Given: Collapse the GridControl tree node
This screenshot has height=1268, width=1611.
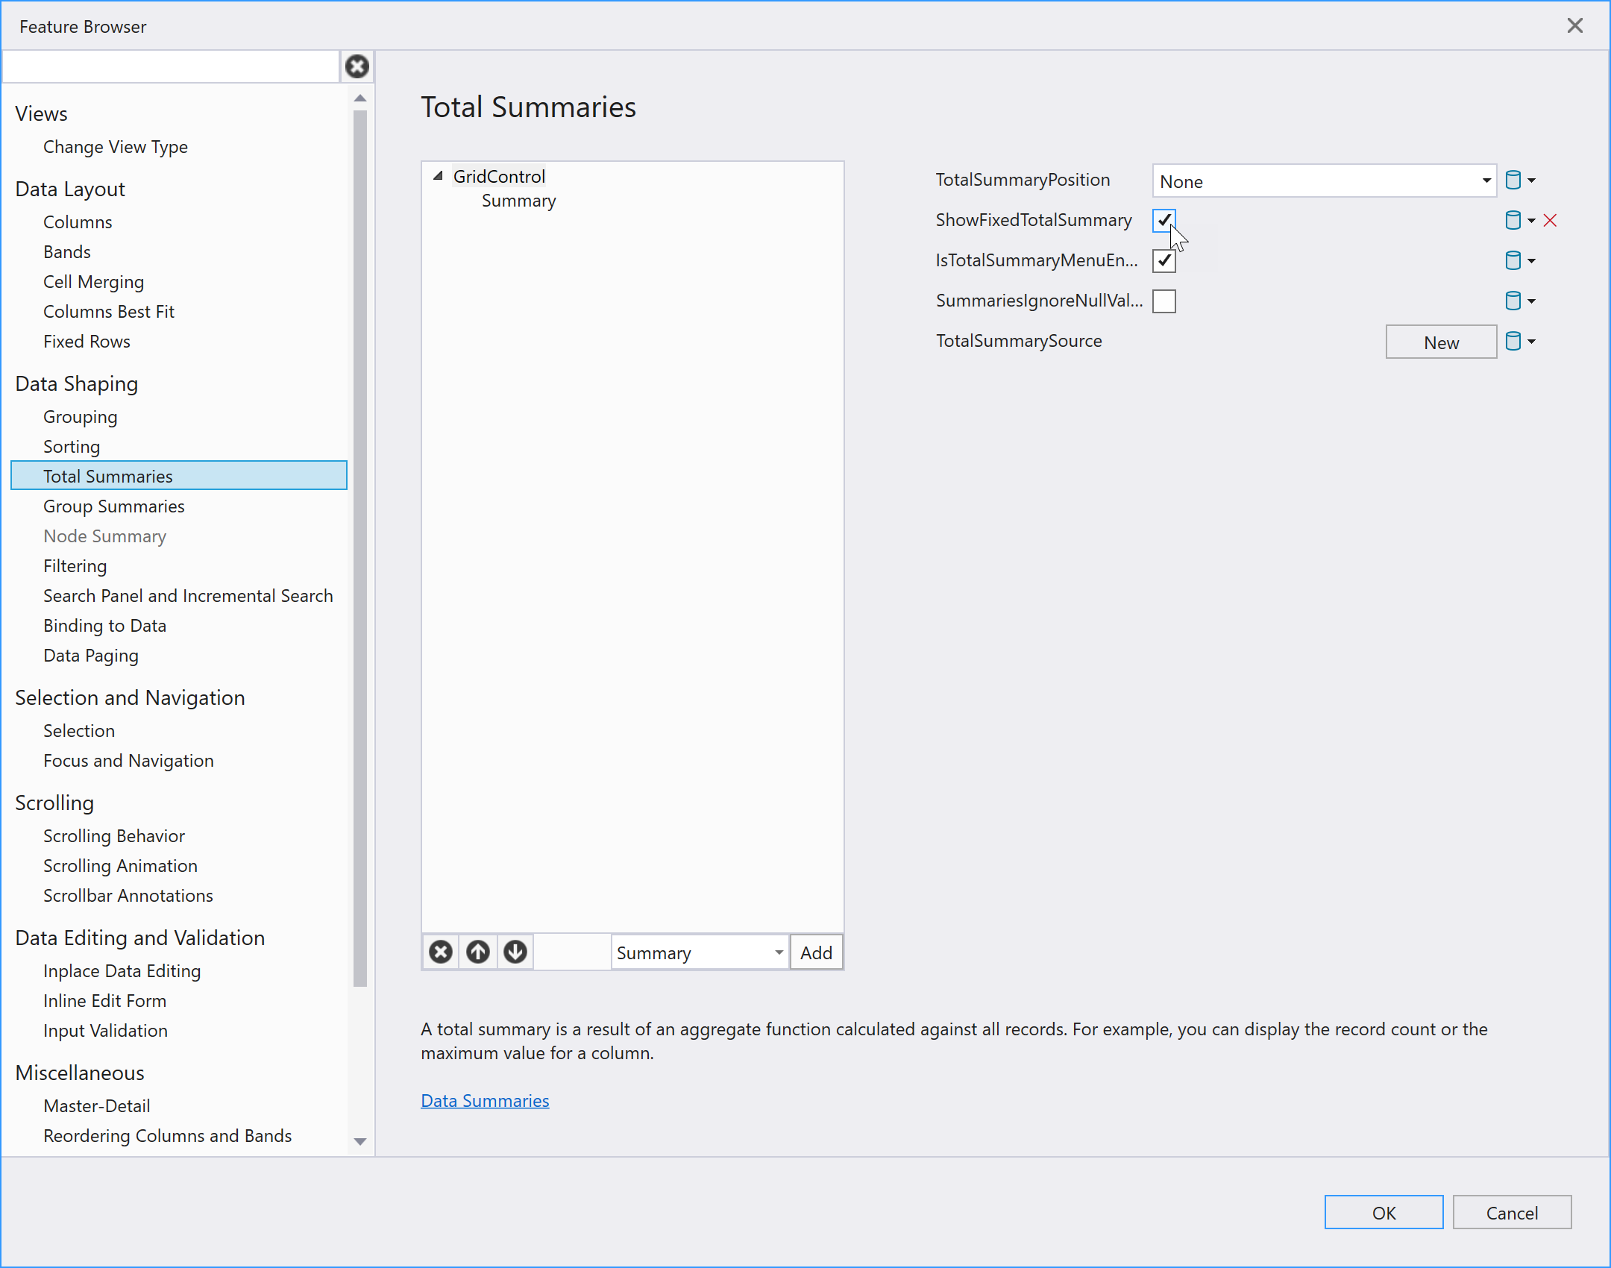Looking at the screenshot, I should click(439, 177).
